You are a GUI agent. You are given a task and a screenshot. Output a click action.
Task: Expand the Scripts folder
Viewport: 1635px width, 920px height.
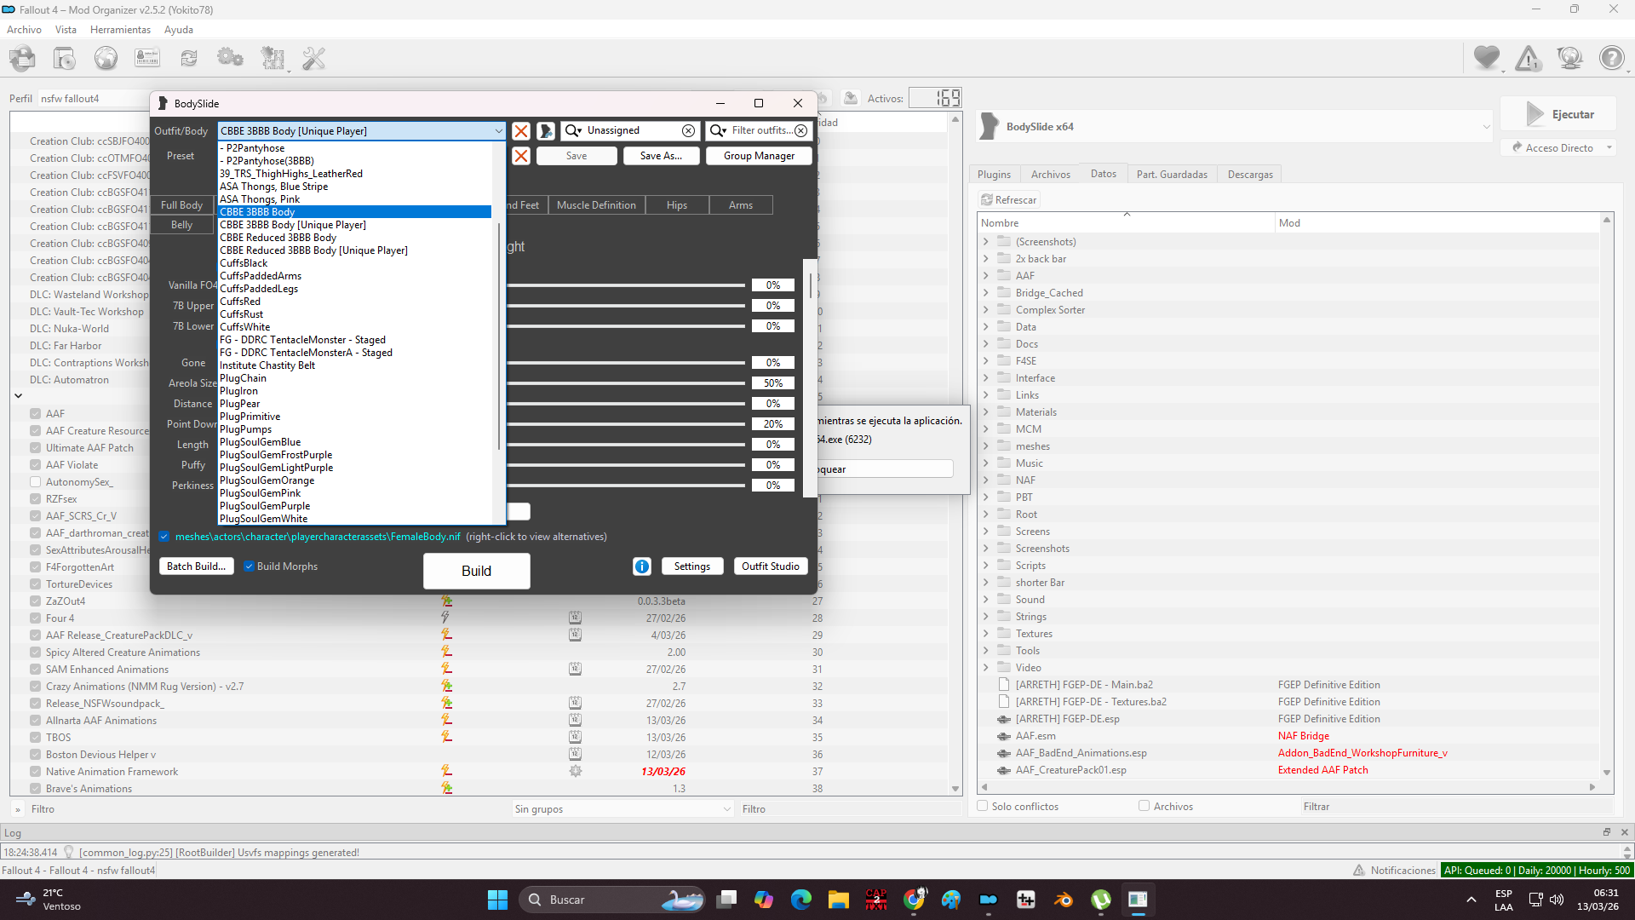click(x=986, y=566)
